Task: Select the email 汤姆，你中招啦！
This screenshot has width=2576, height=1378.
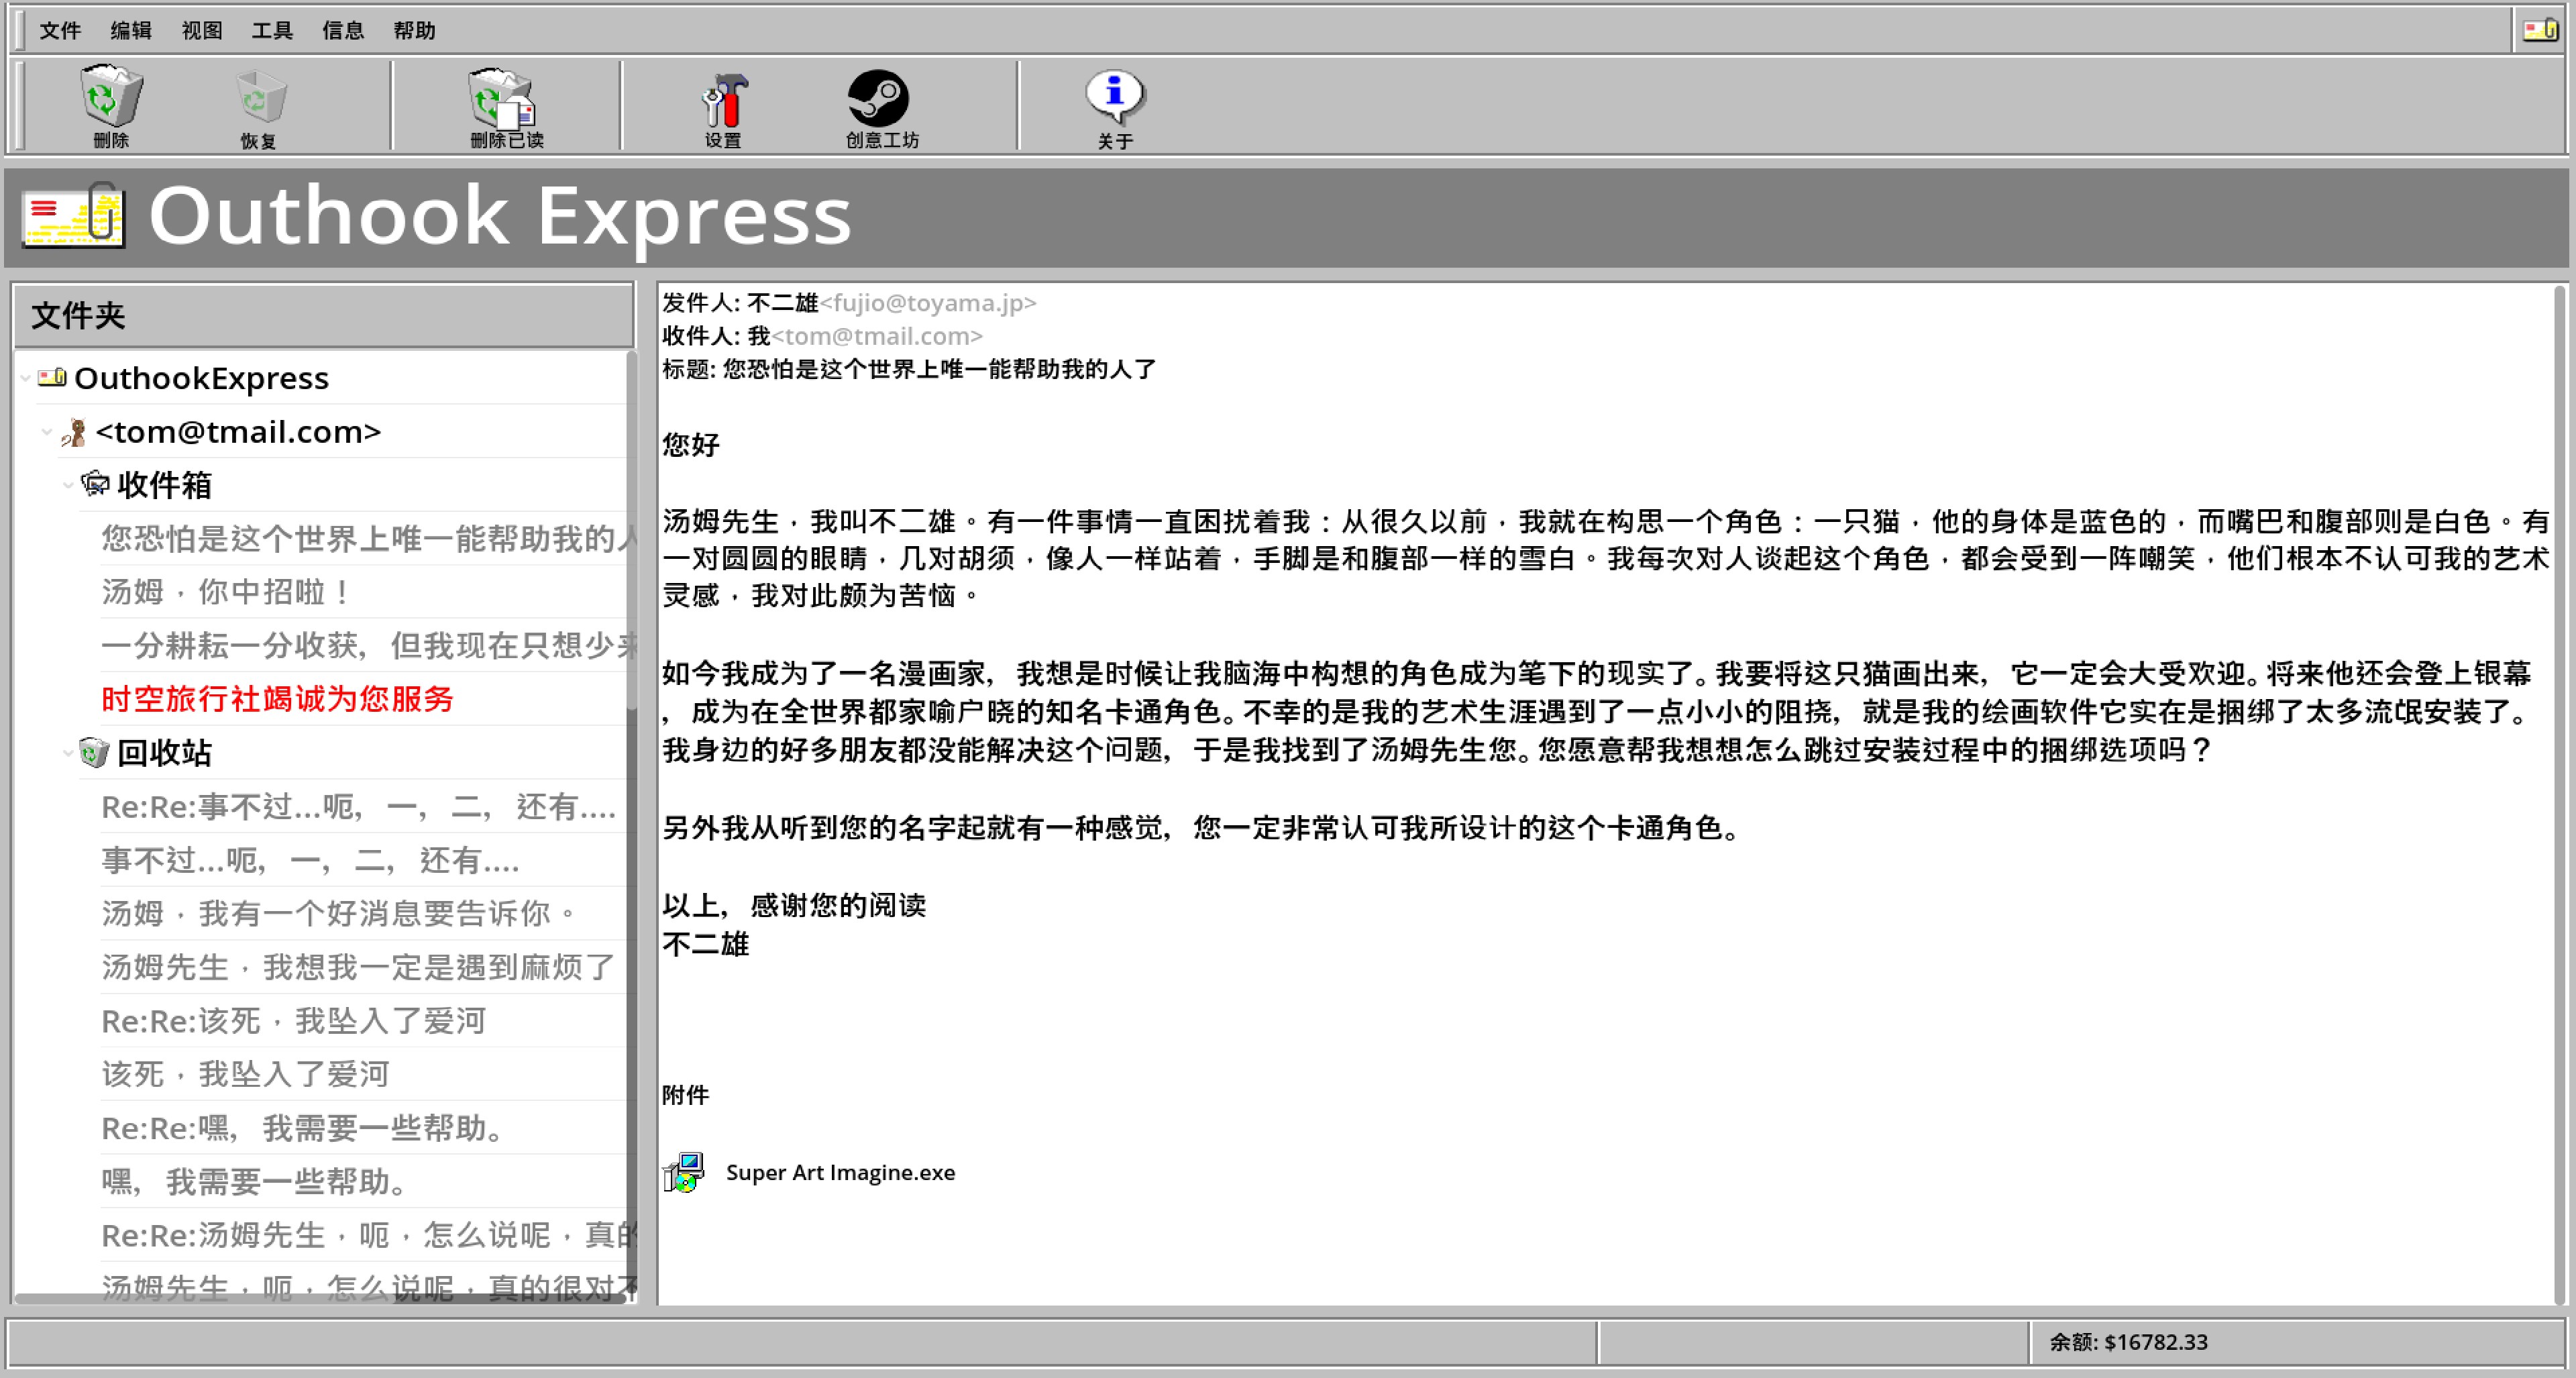Action: (225, 591)
